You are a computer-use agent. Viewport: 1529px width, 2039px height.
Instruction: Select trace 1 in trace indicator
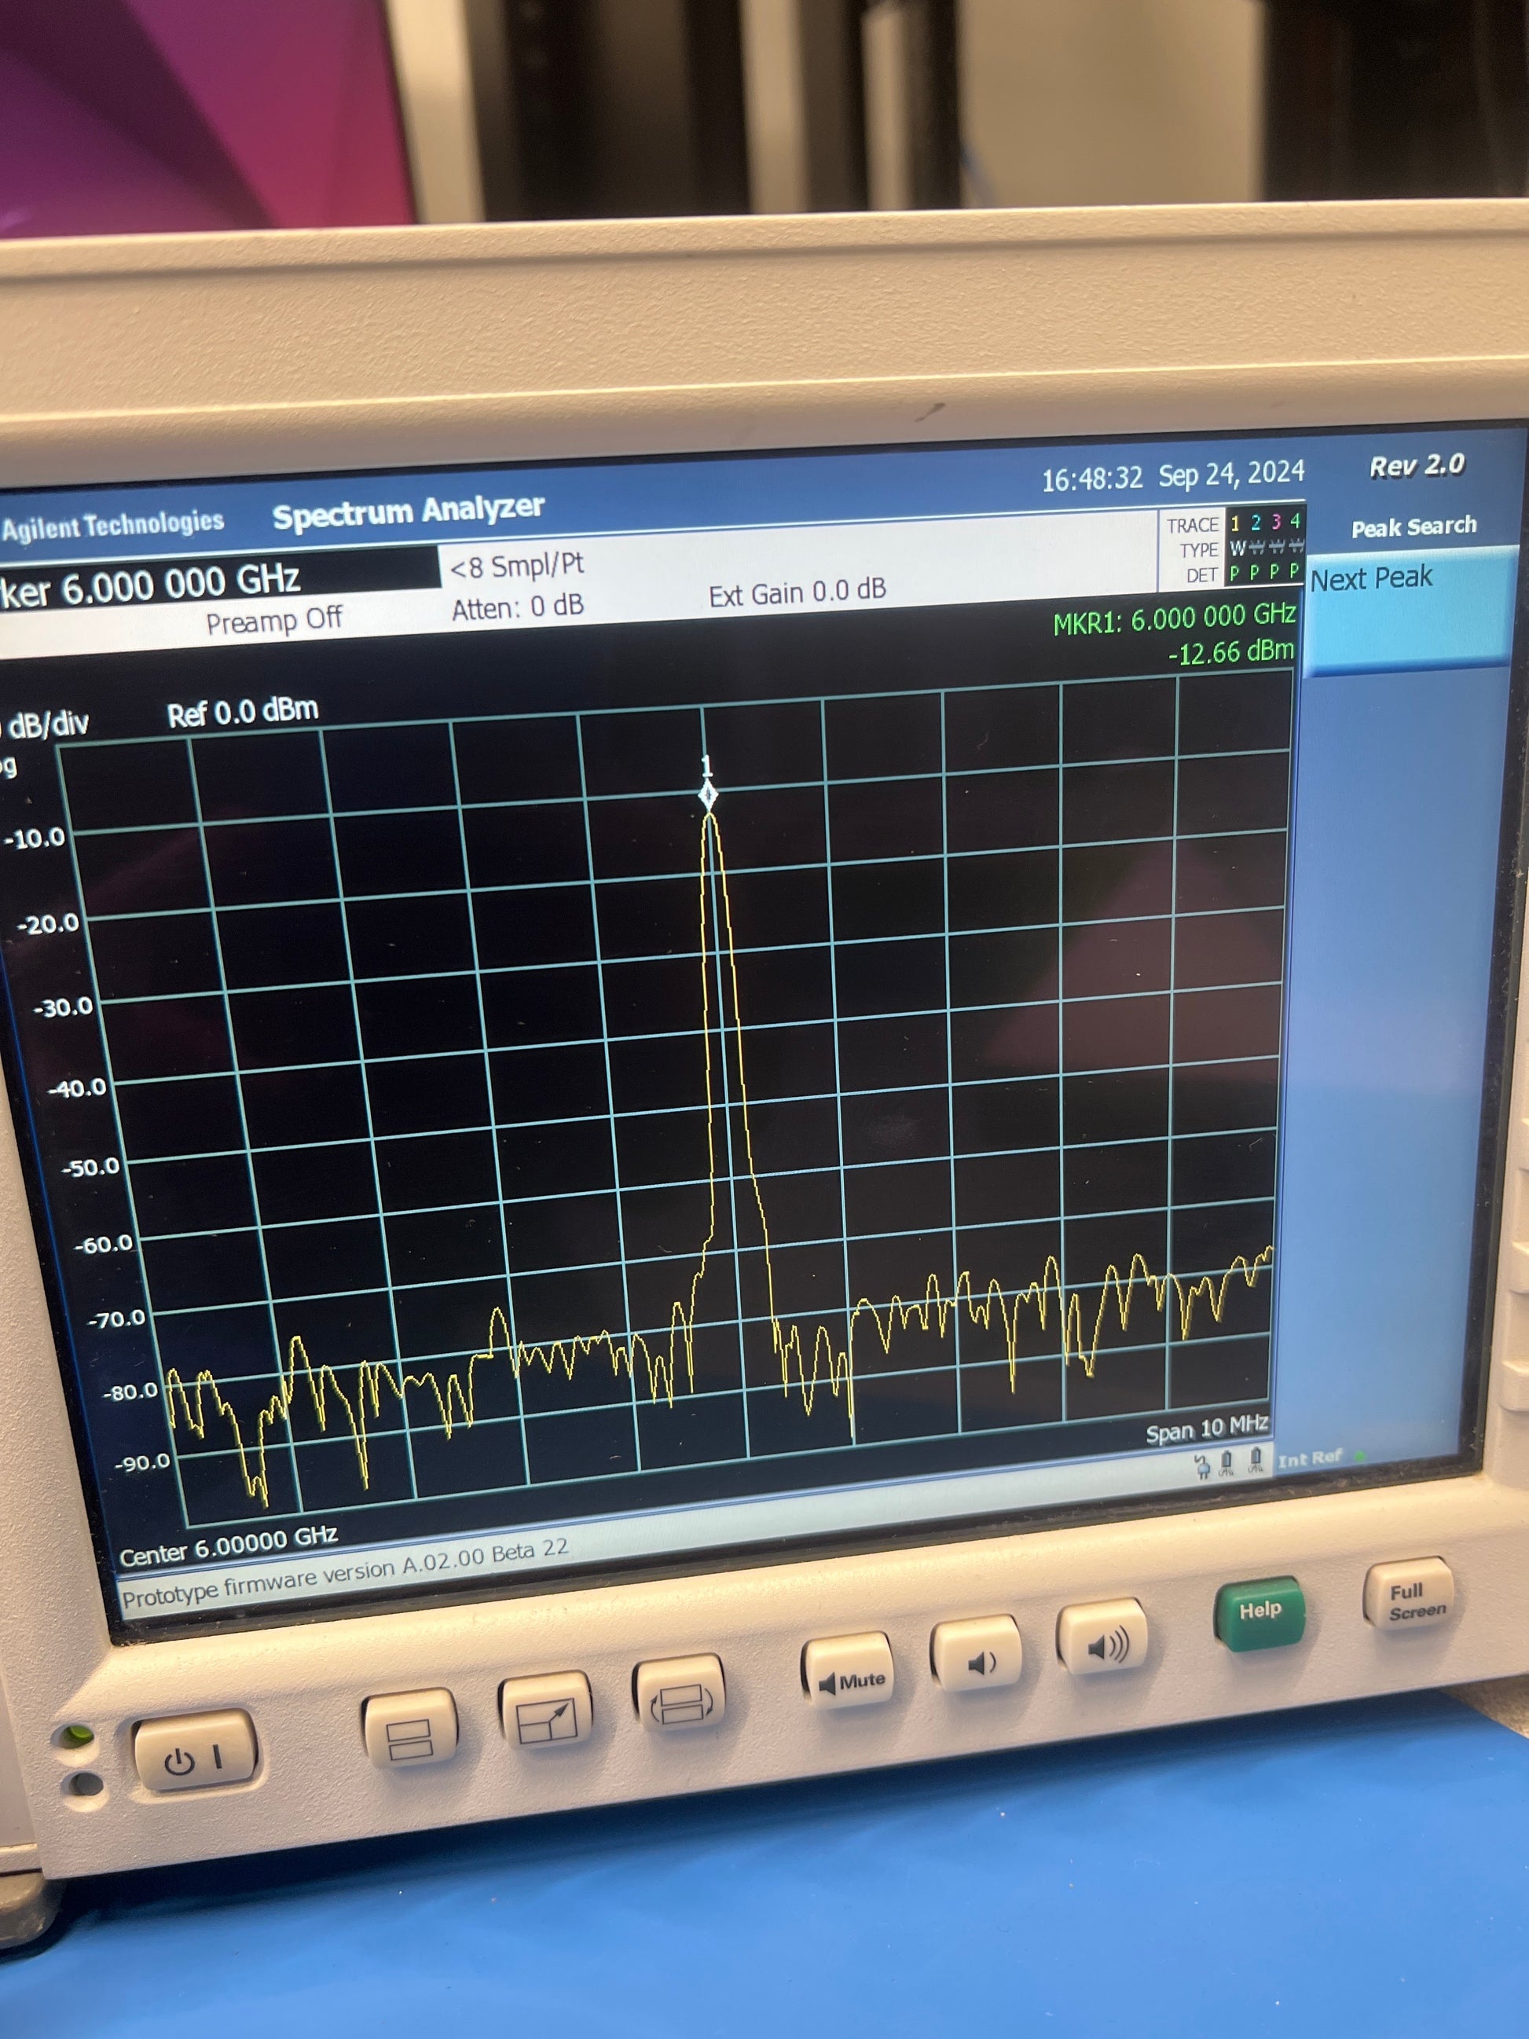point(1235,523)
